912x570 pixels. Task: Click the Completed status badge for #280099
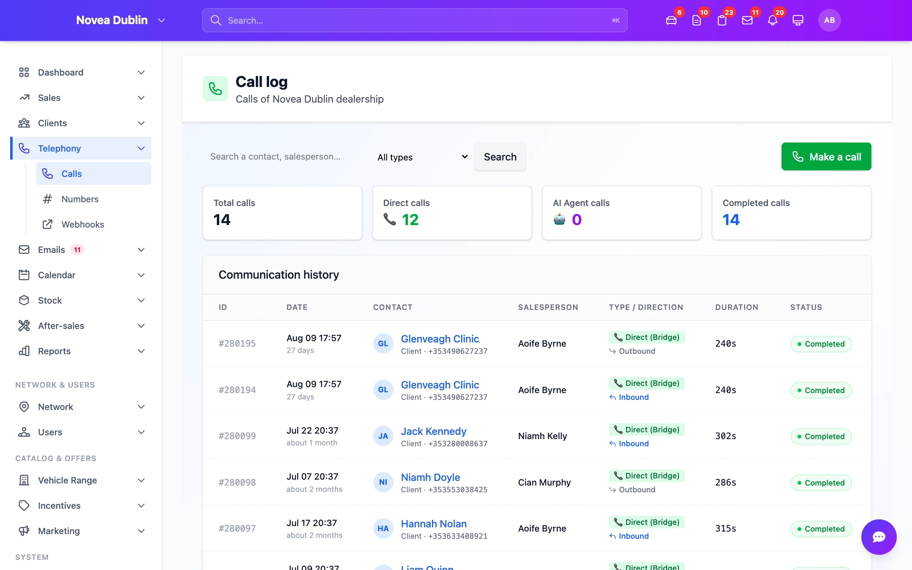point(821,436)
